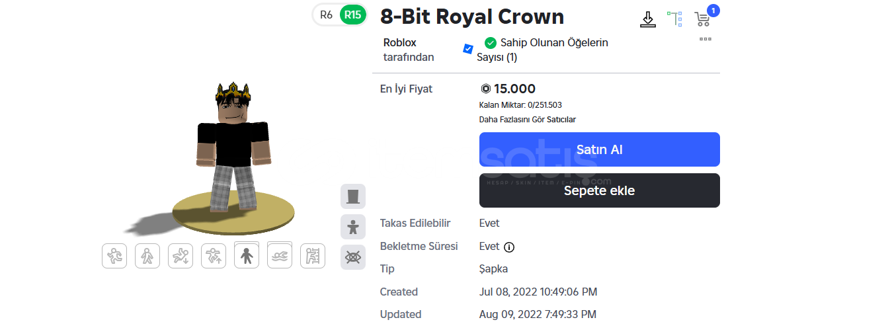
Task: Open the asset dependency tree icon
Action: 674,19
